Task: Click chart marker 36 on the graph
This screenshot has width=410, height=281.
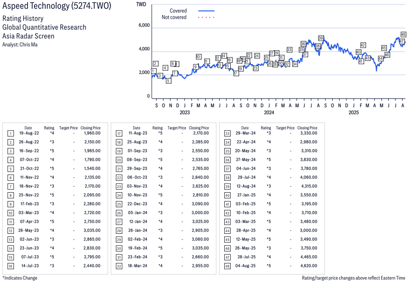Action: tap(303, 44)
